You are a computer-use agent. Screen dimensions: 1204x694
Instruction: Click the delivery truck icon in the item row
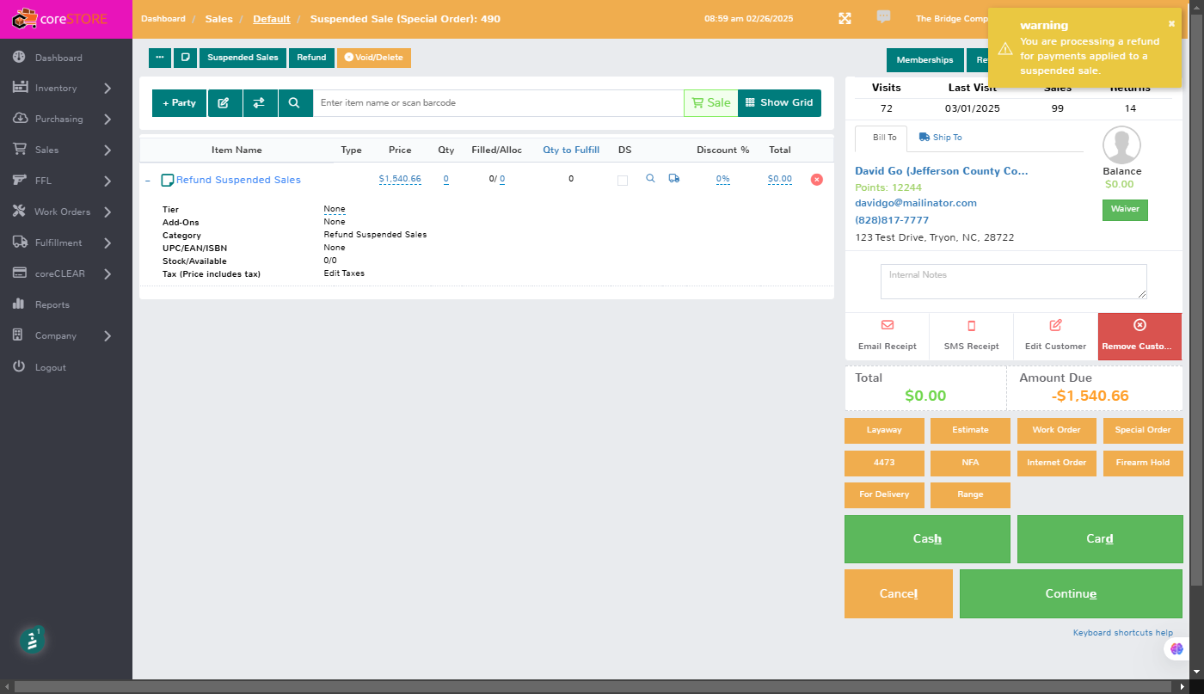coord(673,179)
